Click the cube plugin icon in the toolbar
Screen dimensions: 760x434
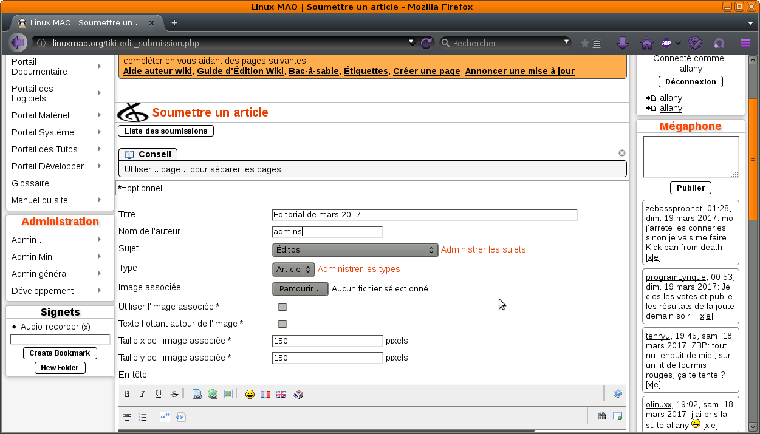point(298,395)
